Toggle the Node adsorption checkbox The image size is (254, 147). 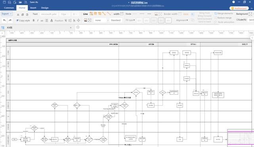(x=215, y=22)
